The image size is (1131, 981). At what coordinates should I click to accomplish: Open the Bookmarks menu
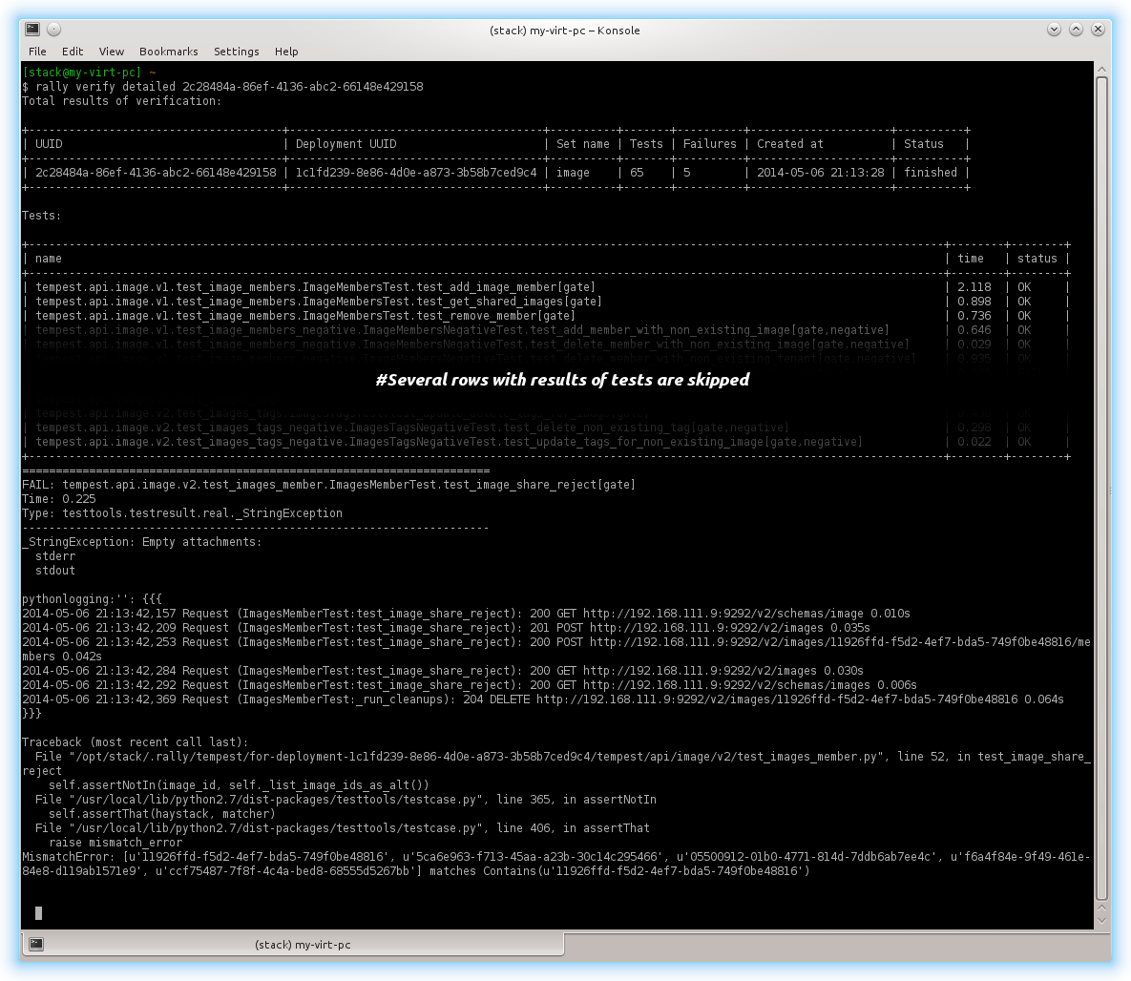point(168,52)
